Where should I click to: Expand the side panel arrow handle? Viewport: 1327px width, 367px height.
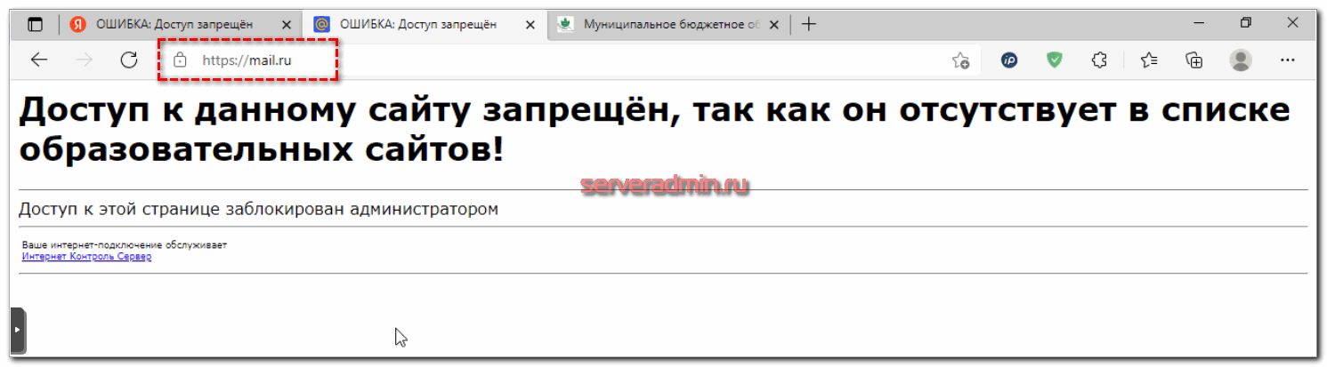pos(19,331)
